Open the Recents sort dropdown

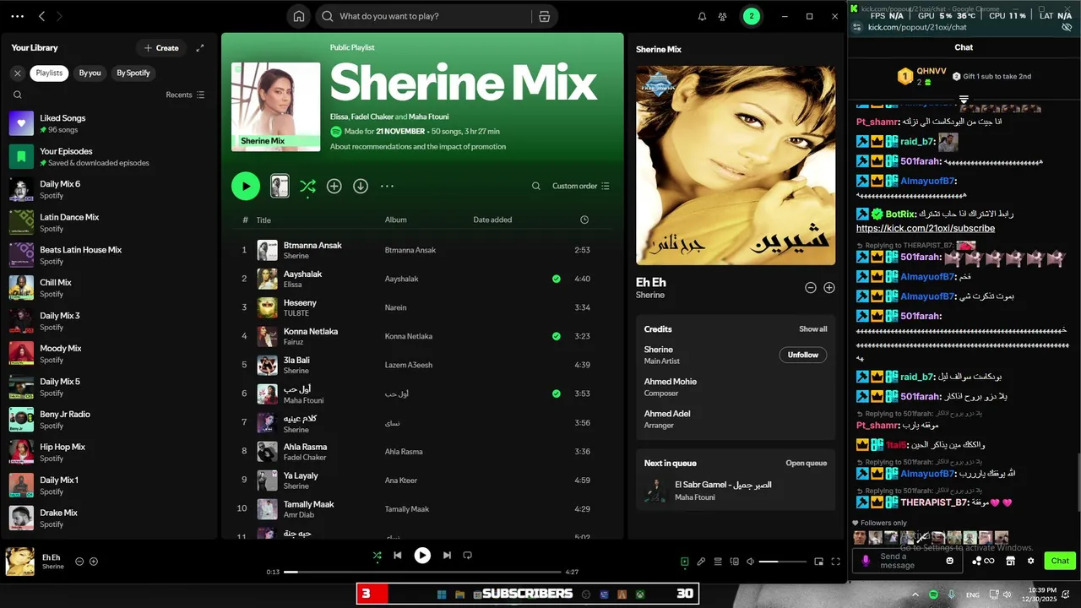(x=185, y=95)
